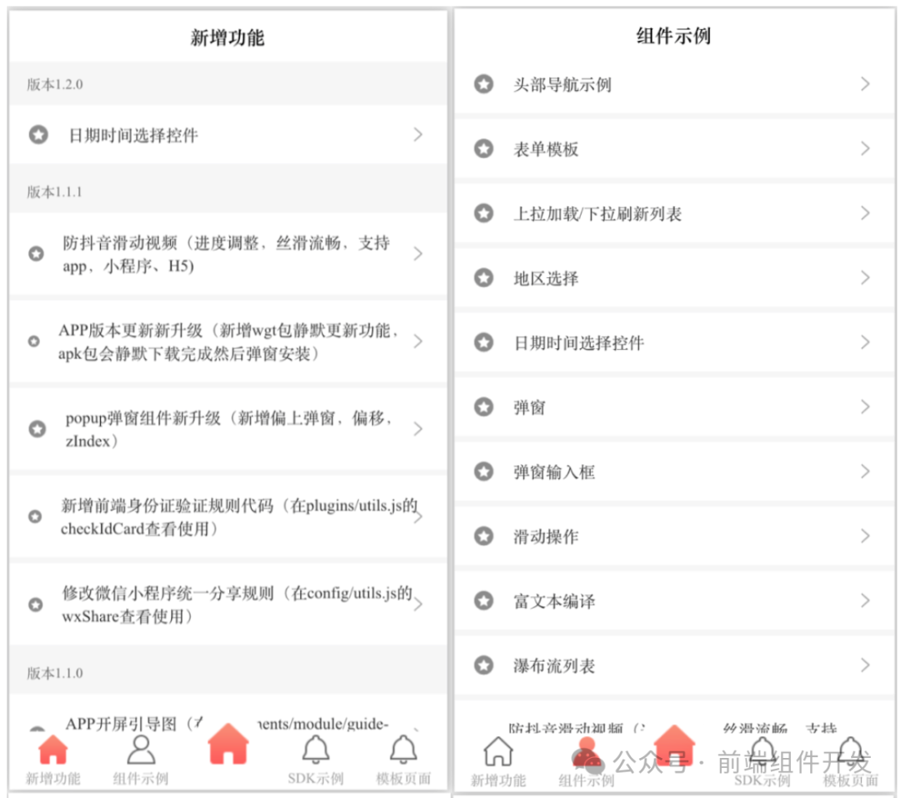Open APP版本更新新升级 feature description text
The width and height of the screenshot is (901, 798).
[228, 341]
